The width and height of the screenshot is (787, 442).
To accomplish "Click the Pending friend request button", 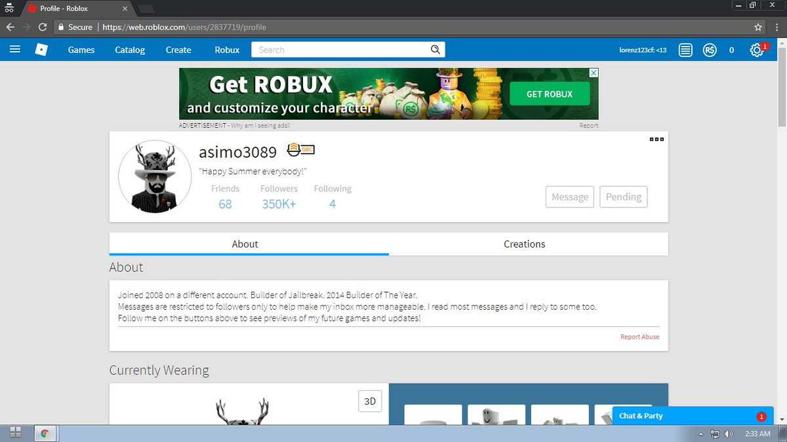I will pyautogui.click(x=624, y=197).
